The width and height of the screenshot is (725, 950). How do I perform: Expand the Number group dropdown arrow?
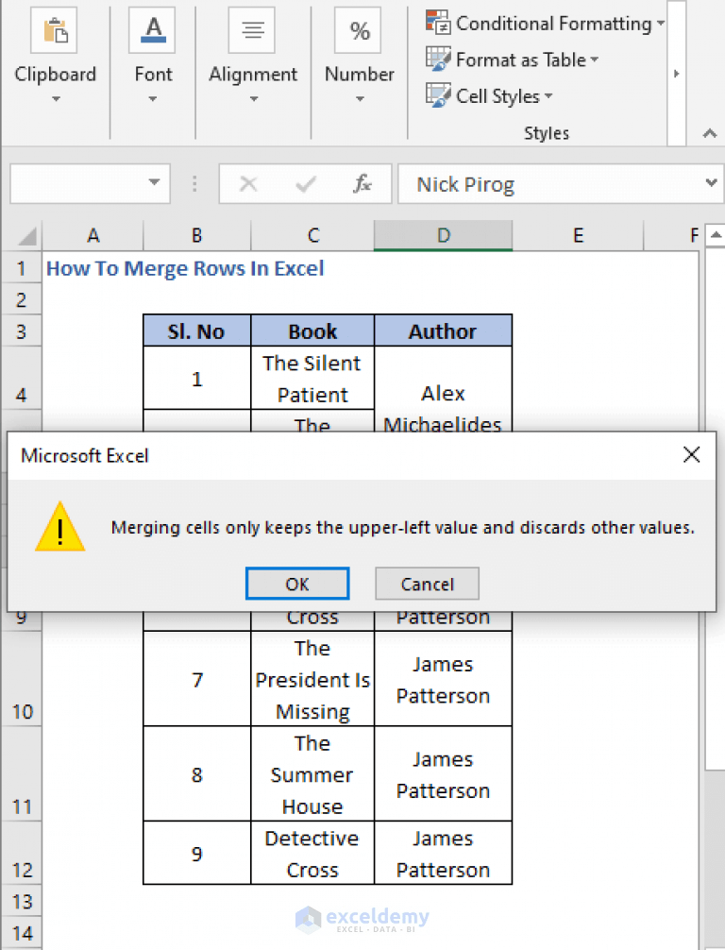[x=360, y=99]
